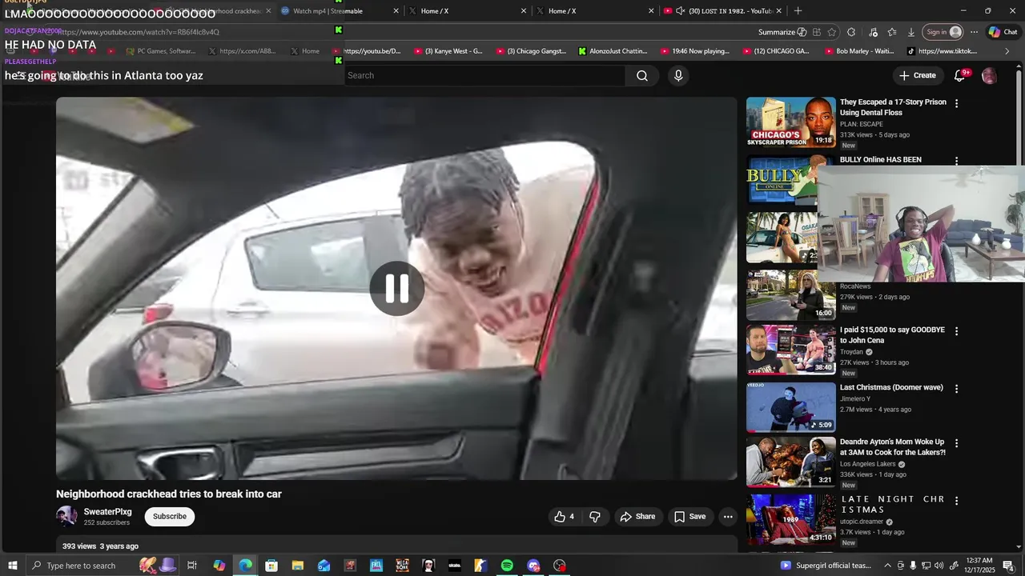1025x576 pixels.
Task: Click the SweaterPlxg channel avatar
Action: pos(66,517)
